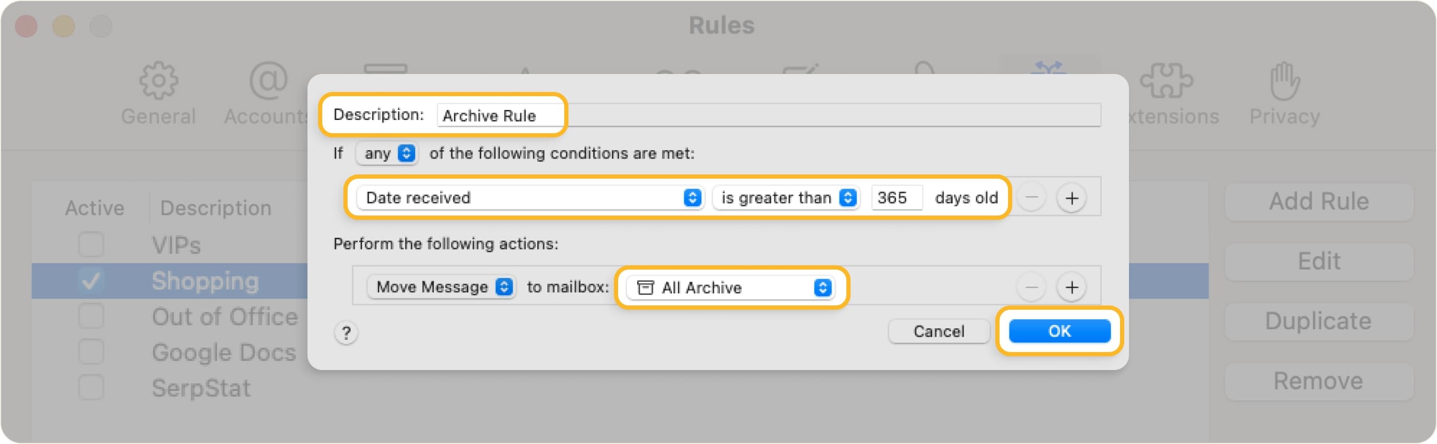
Task: Remove the Date received condition with minus icon
Action: (1031, 198)
